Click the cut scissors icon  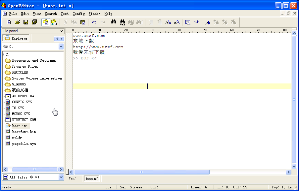point(65,22)
